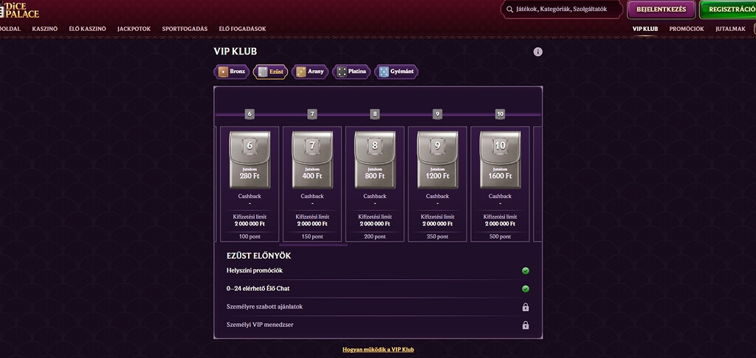Open the Platina tier tab
Screen dimensions: 756x358
351,71
